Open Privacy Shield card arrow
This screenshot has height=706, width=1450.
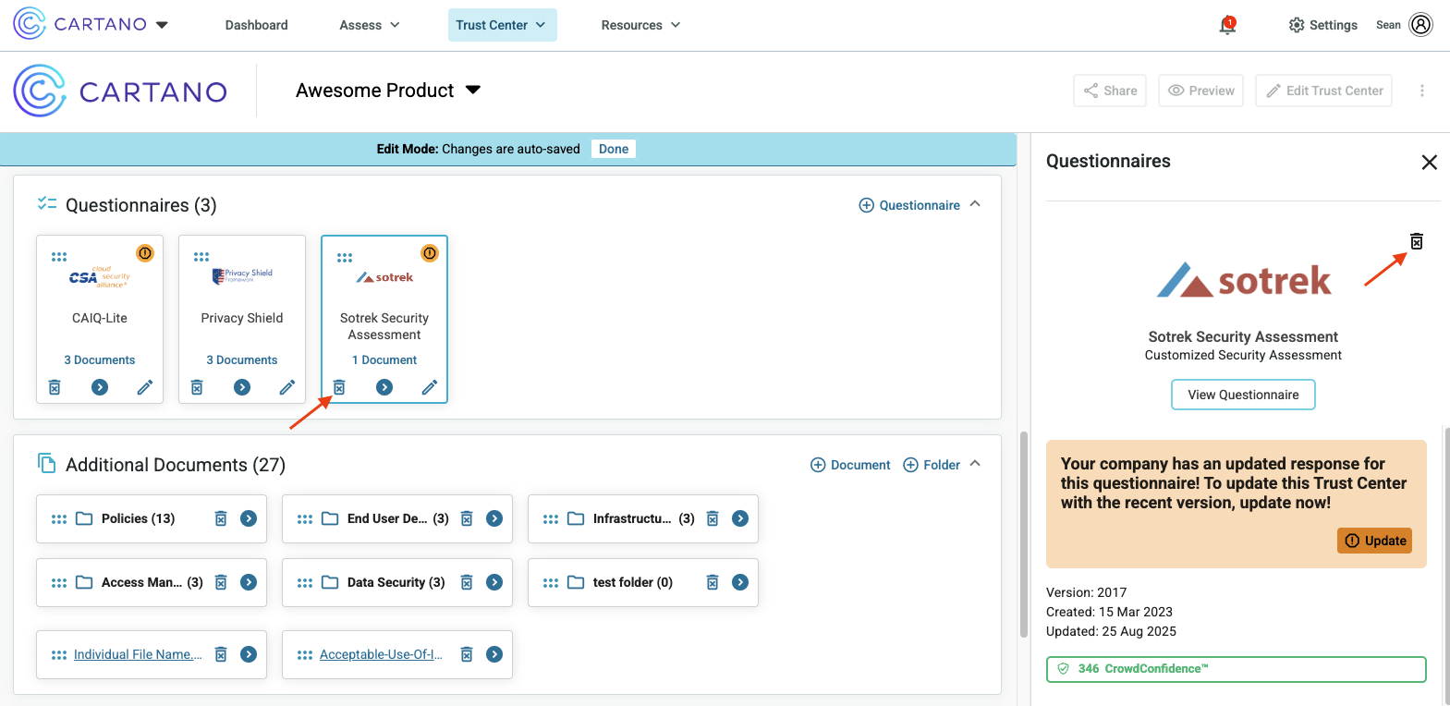pyautogui.click(x=242, y=387)
